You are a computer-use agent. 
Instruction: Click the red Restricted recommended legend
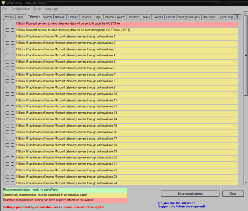click(65, 200)
